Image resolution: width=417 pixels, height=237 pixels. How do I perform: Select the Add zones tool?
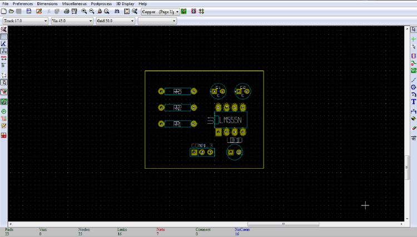click(413, 70)
